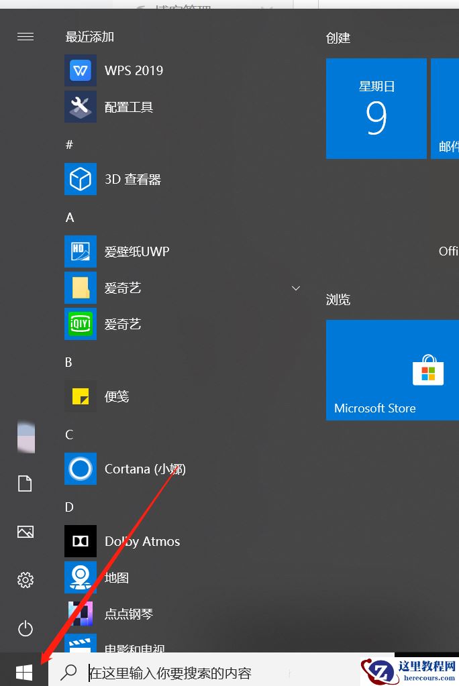Open the Documents sidebar icon
The width and height of the screenshot is (459, 686).
(25, 483)
